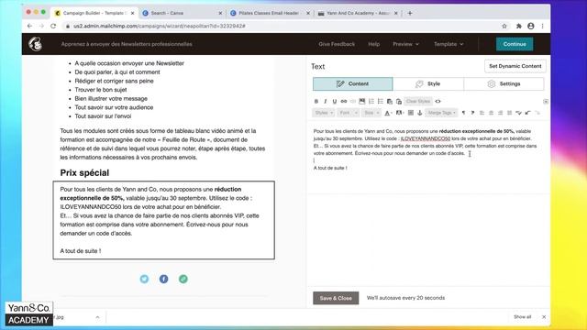Expand the Preview menu
This screenshot has width=587, height=330.
[405, 44]
